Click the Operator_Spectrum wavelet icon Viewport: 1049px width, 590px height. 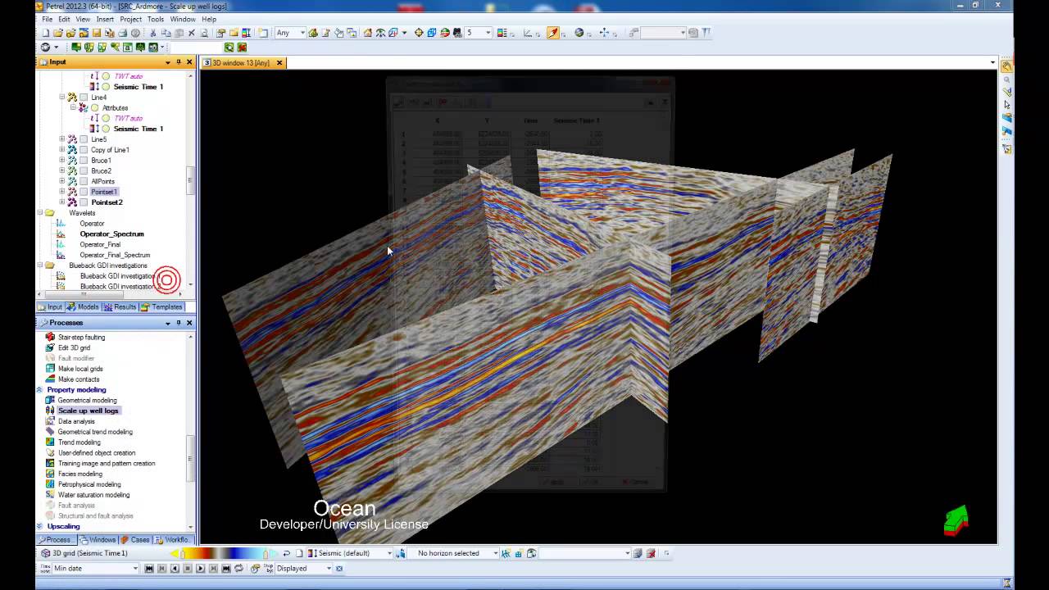61,234
